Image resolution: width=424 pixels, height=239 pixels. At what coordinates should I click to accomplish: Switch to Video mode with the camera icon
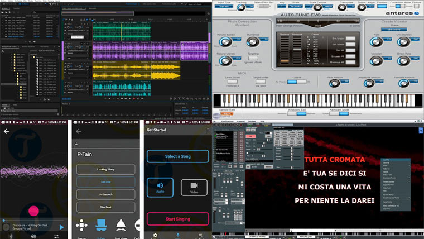click(x=194, y=187)
